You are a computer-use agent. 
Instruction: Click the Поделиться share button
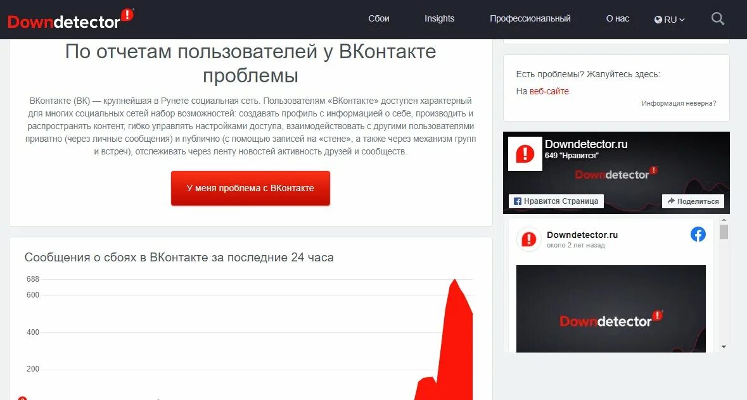(x=693, y=201)
